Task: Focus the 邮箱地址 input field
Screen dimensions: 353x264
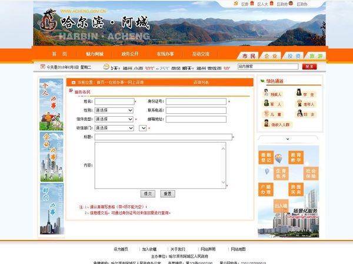Action: click(196, 119)
